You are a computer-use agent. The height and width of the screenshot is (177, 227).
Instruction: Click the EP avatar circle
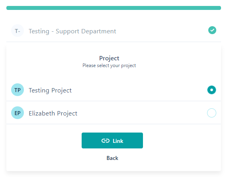point(18,113)
